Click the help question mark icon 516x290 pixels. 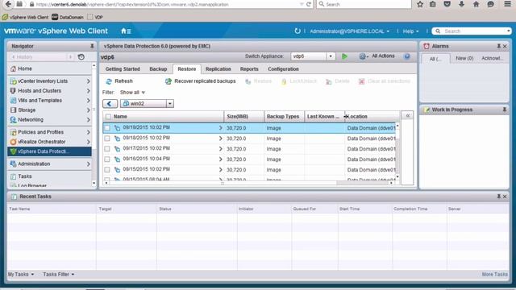407,56
